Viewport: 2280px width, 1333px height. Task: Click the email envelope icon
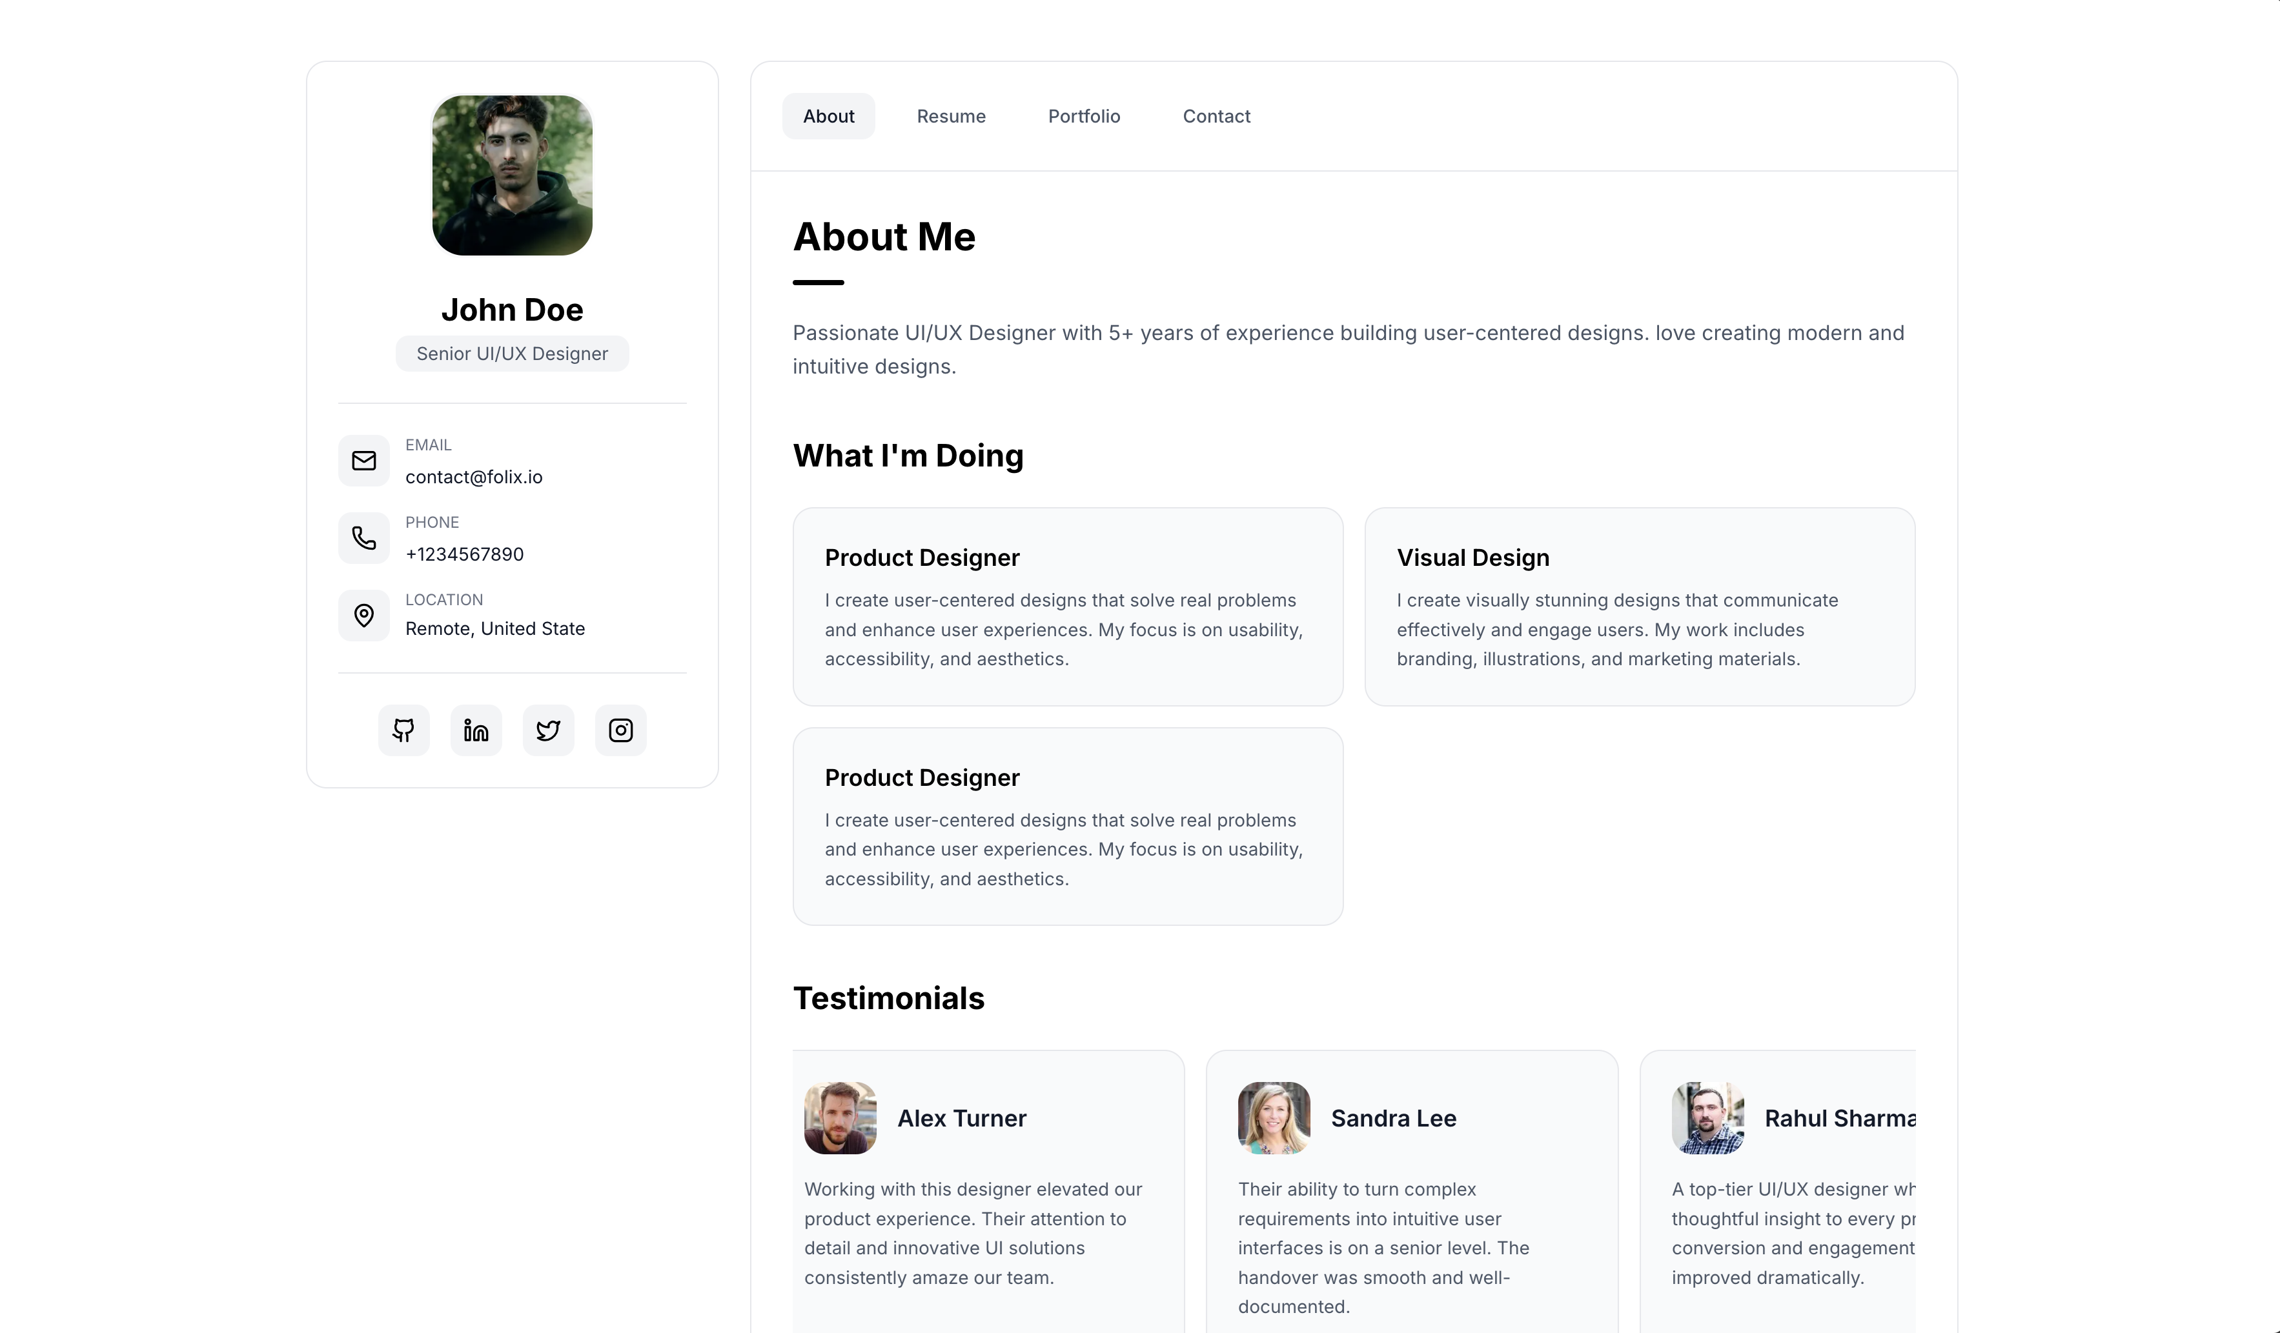[363, 461]
